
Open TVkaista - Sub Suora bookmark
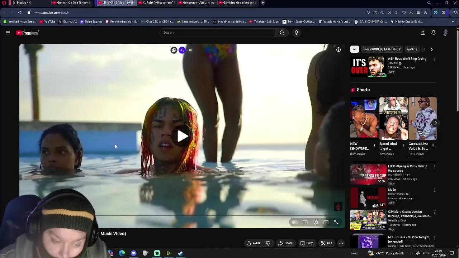[x=264, y=21]
